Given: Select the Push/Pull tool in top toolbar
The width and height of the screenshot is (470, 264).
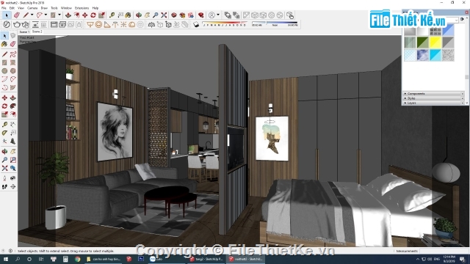Looking at the screenshot, I should tap(68, 15).
